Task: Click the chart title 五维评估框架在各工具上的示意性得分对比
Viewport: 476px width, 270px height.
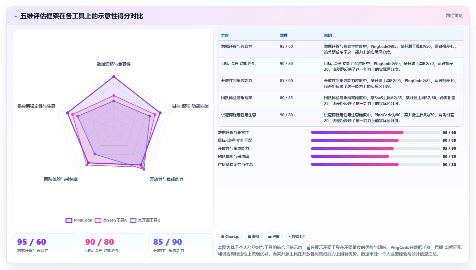Action: [x=82, y=16]
